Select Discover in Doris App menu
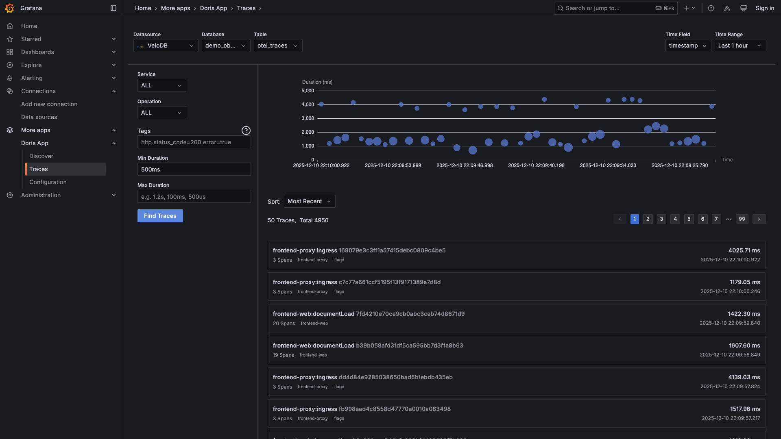Screen dimensions: 781x439 (x=41, y=156)
